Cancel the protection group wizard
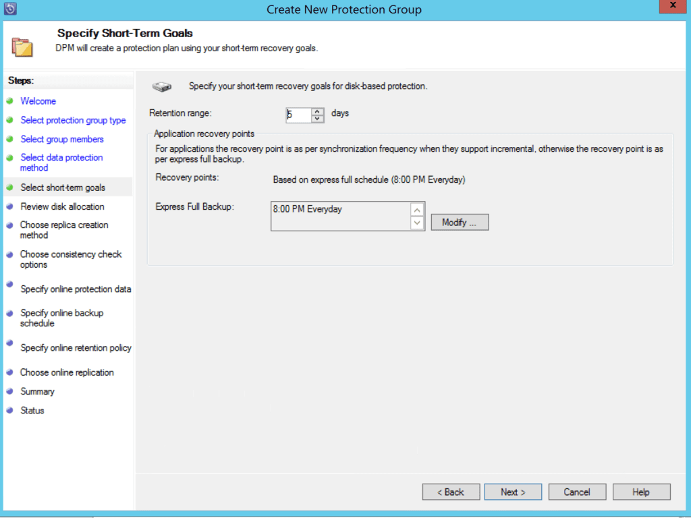 point(577,492)
